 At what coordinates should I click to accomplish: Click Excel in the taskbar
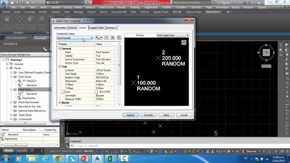[x=111, y=158]
